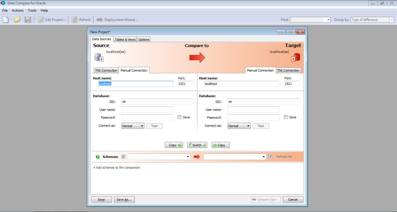Click the red Target database icon
Viewport: 397px width, 212px height.
coord(295,57)
